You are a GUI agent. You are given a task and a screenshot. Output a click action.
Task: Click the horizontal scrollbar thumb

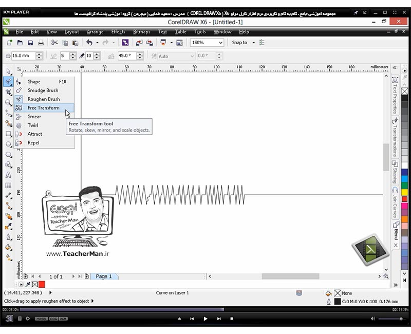290,276
